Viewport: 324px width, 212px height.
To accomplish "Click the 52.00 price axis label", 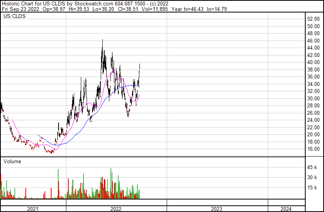I will [313, 19].
